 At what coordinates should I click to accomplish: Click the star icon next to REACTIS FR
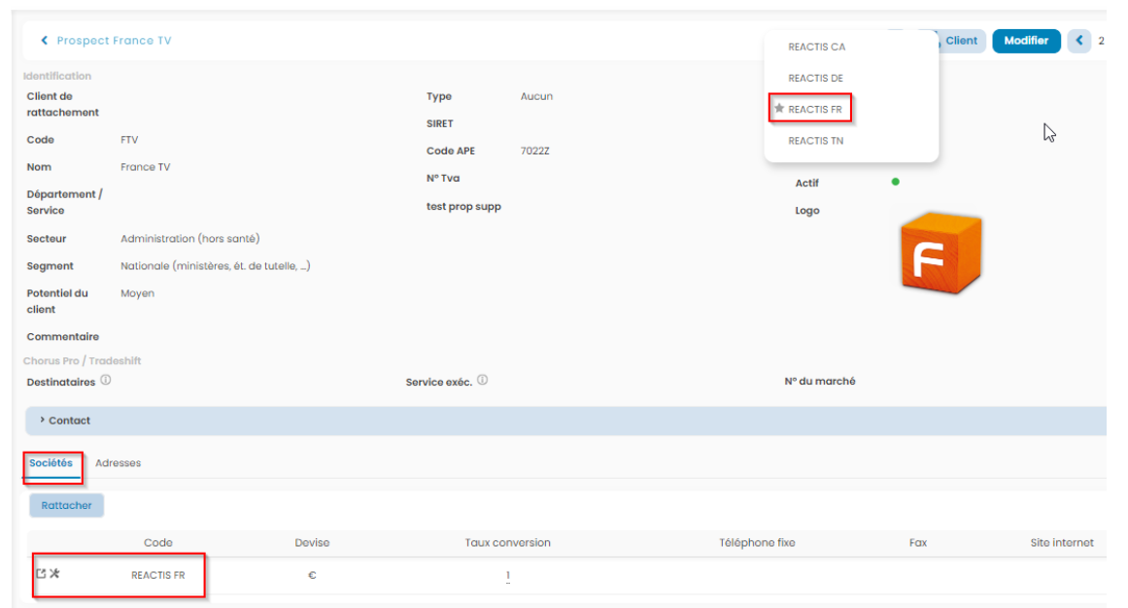coord(779,110)
